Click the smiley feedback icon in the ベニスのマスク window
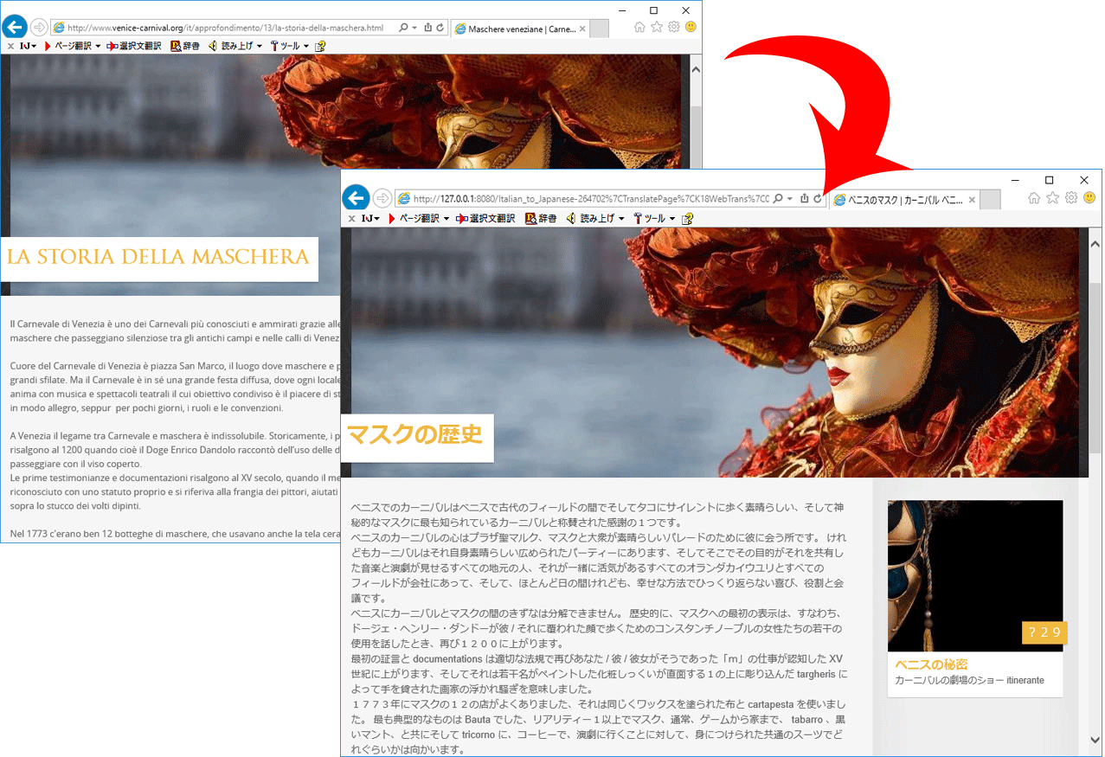 pos(1089,198)
